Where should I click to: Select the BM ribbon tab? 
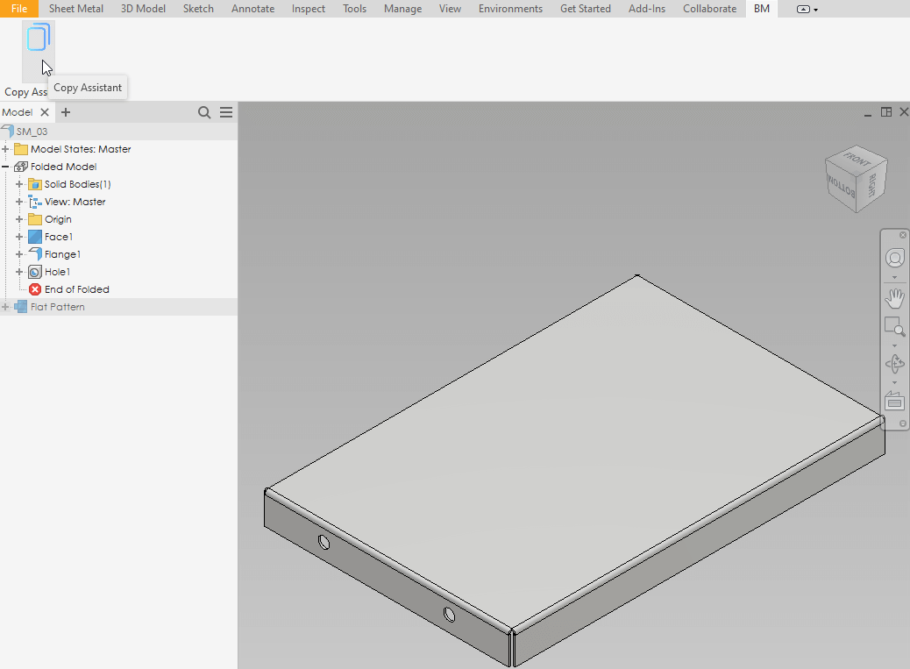(762, 9)
